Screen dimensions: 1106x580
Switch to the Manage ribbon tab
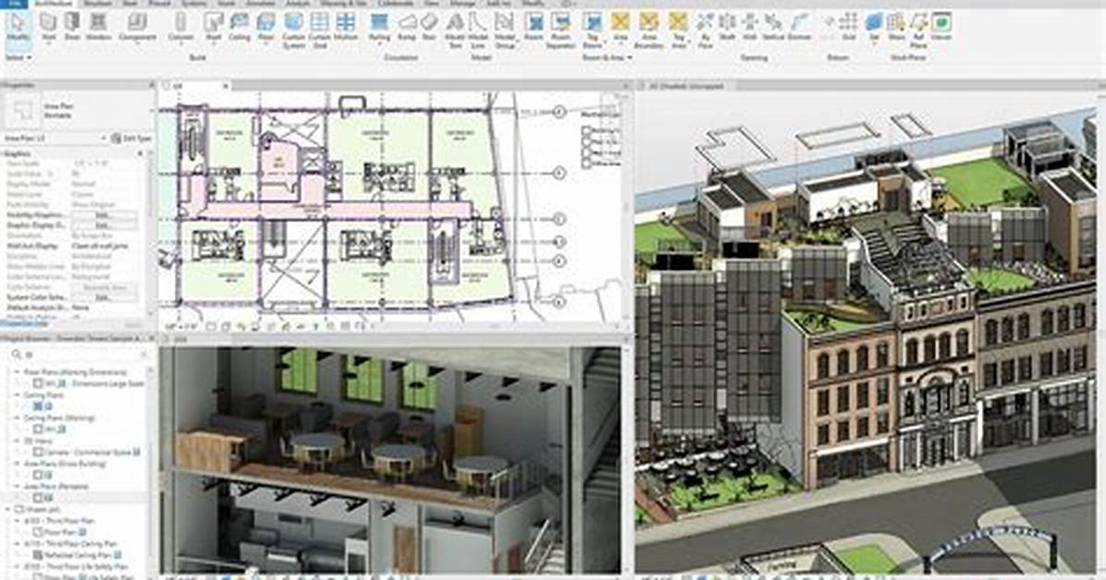tap(462, 4)
